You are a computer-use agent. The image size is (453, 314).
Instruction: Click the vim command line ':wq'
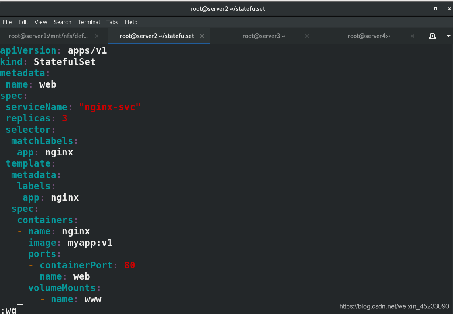point(9,310)
